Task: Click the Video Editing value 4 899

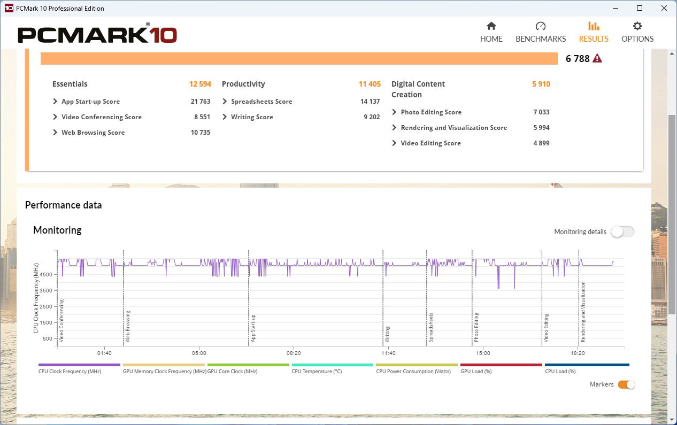Action: 541,143
